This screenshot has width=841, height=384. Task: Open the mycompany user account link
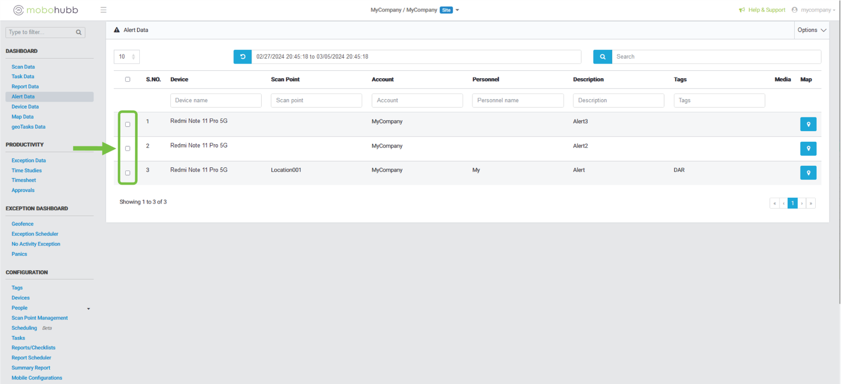815,10
